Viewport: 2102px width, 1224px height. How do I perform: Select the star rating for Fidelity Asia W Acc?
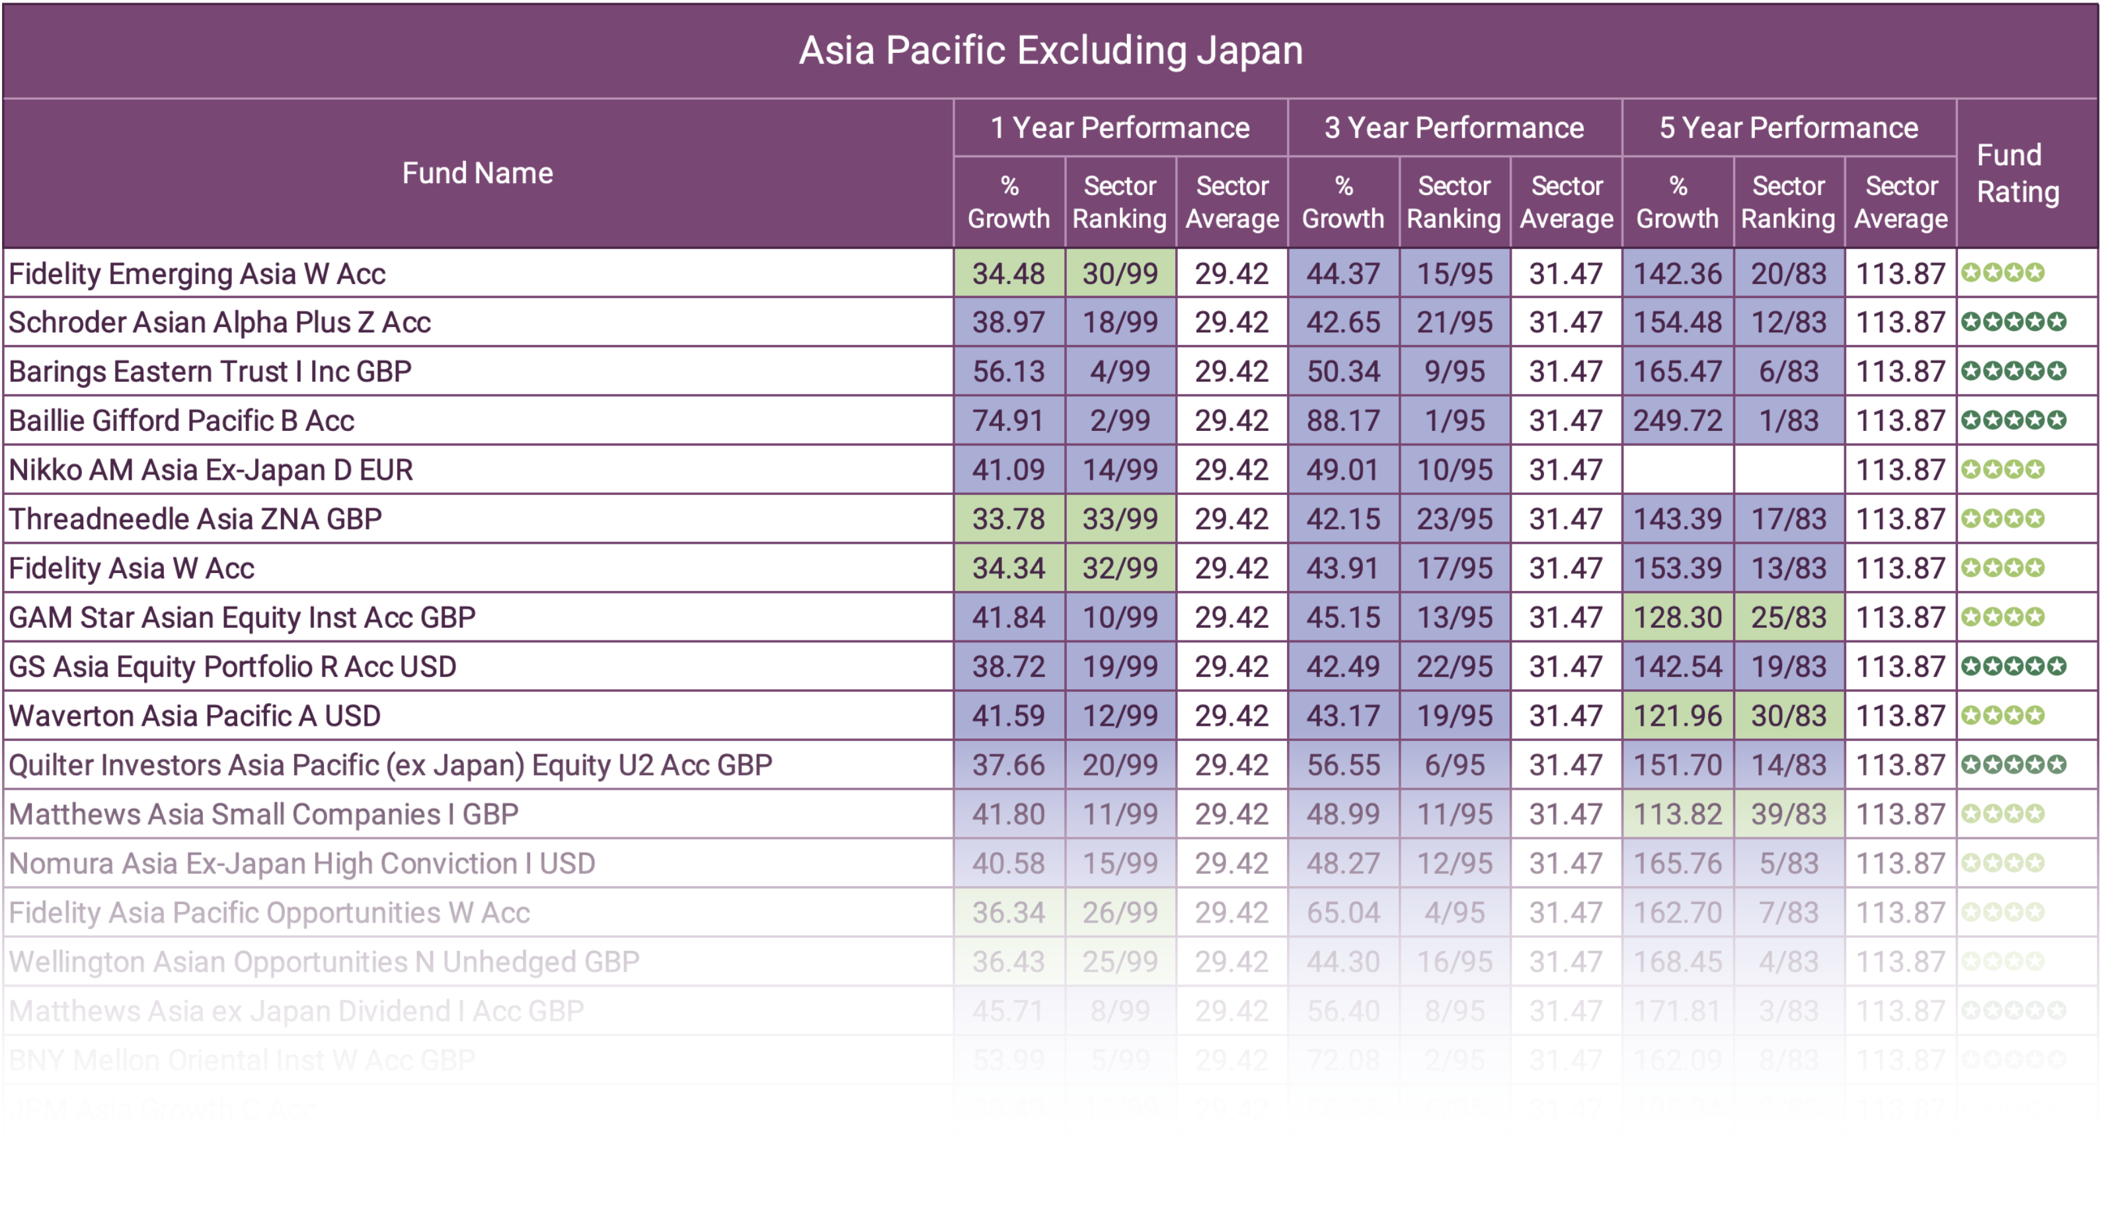click(x=2003, y=568)
